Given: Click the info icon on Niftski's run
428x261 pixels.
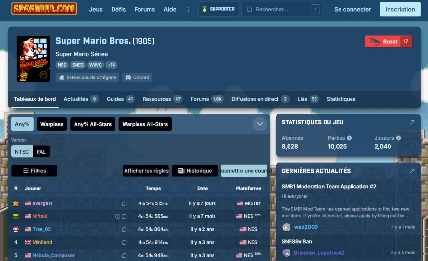Looking at the screenshot, I should (x=118, y=216).
